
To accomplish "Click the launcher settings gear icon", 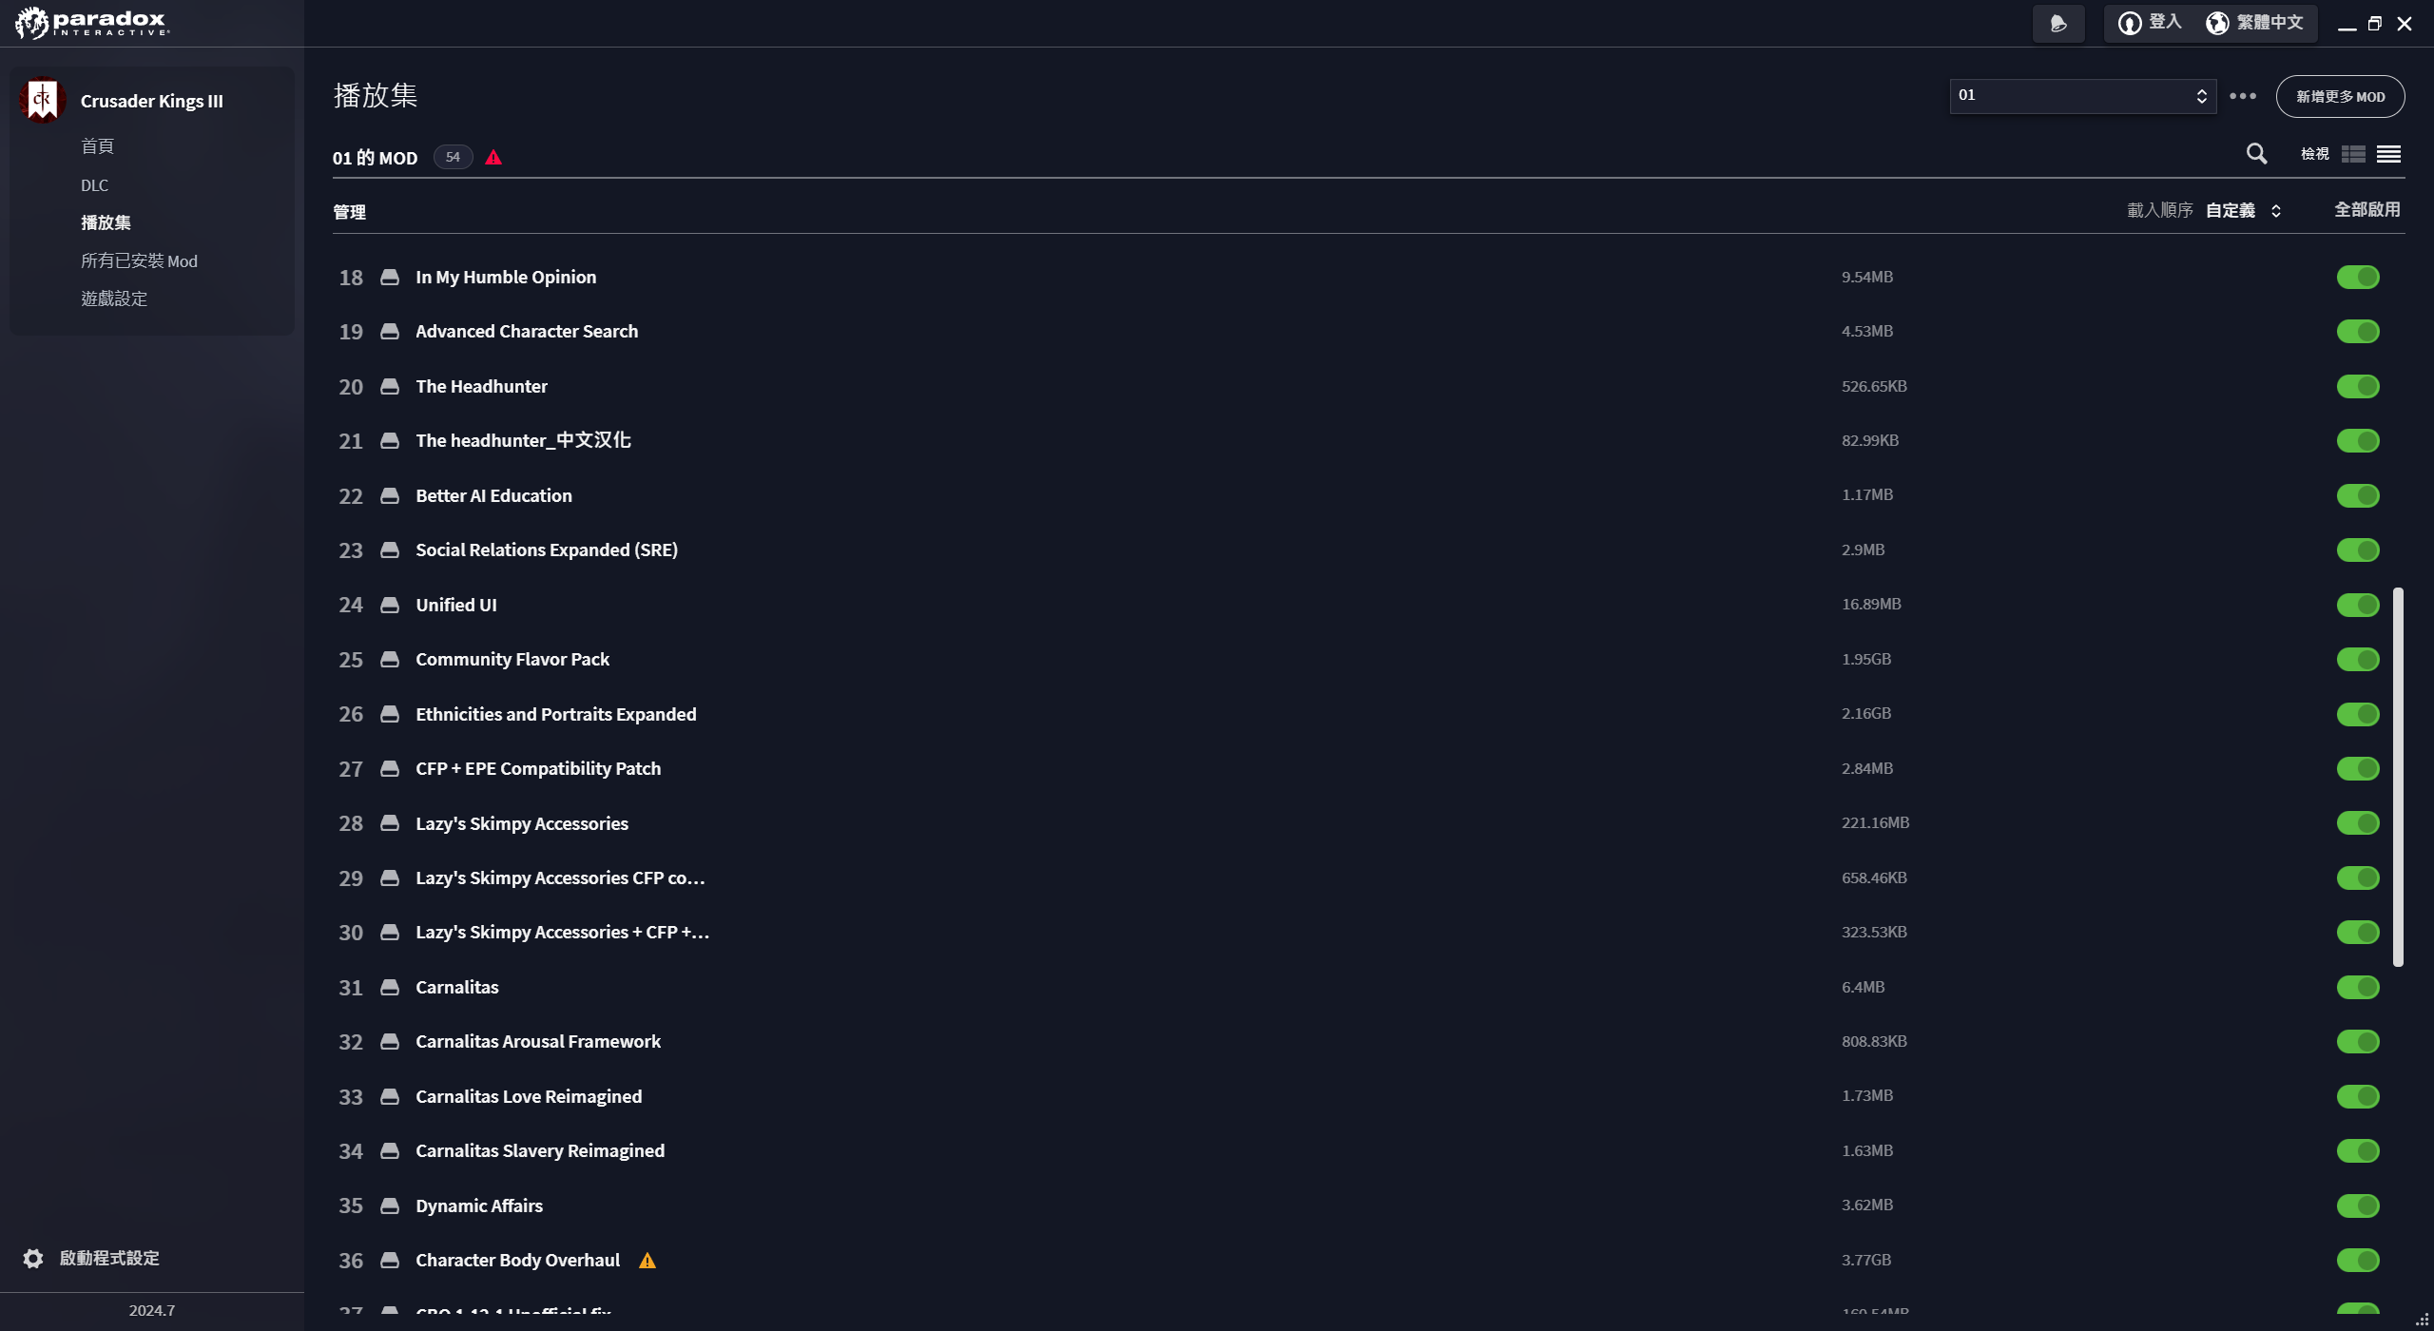I will 33,1259.
